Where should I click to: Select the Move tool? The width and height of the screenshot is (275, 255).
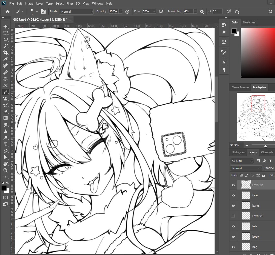click(5, 26)
